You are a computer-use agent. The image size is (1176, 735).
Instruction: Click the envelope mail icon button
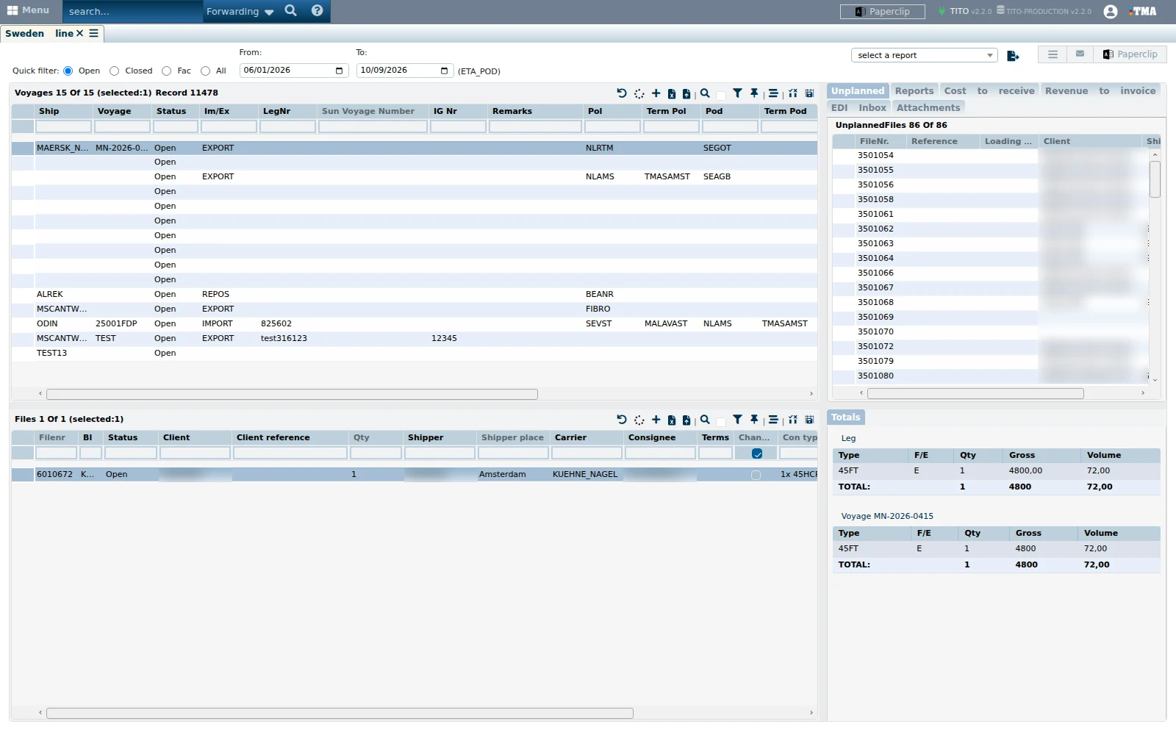pos(1080,54)
